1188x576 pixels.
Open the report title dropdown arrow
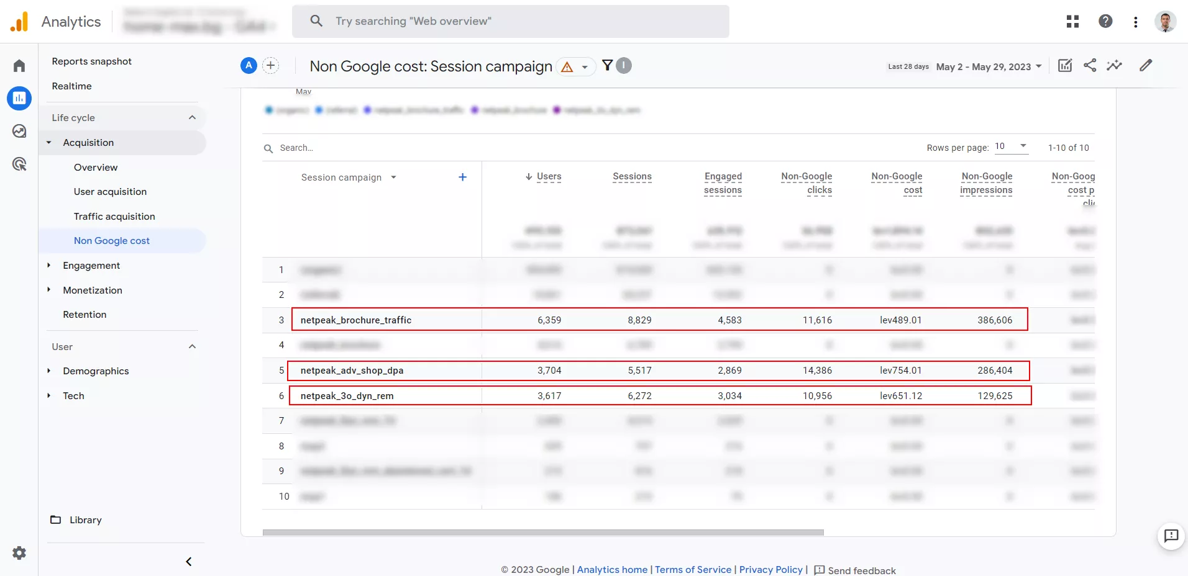point(585,67)
